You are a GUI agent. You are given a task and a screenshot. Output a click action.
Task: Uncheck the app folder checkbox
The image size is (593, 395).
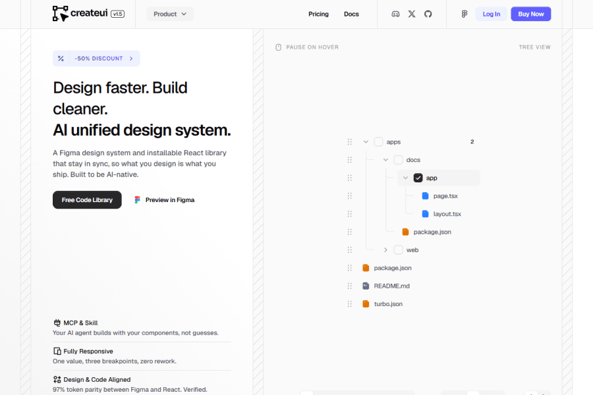tap(418, 178)
